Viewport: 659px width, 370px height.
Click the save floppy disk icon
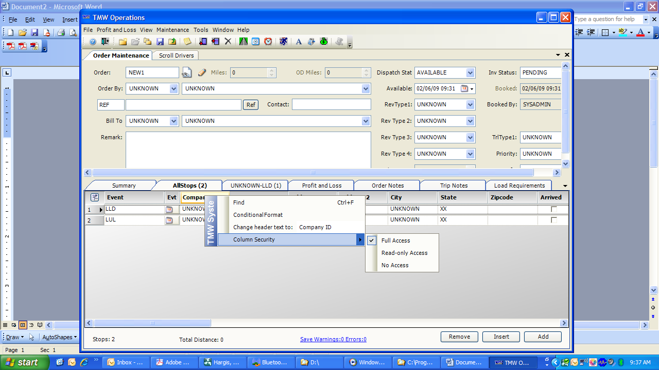pos(160,42)
